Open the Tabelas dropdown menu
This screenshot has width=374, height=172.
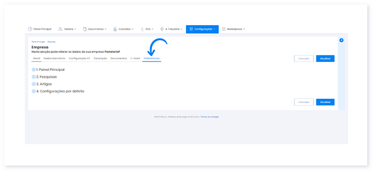pyautogui.click(x=67, y=29)
